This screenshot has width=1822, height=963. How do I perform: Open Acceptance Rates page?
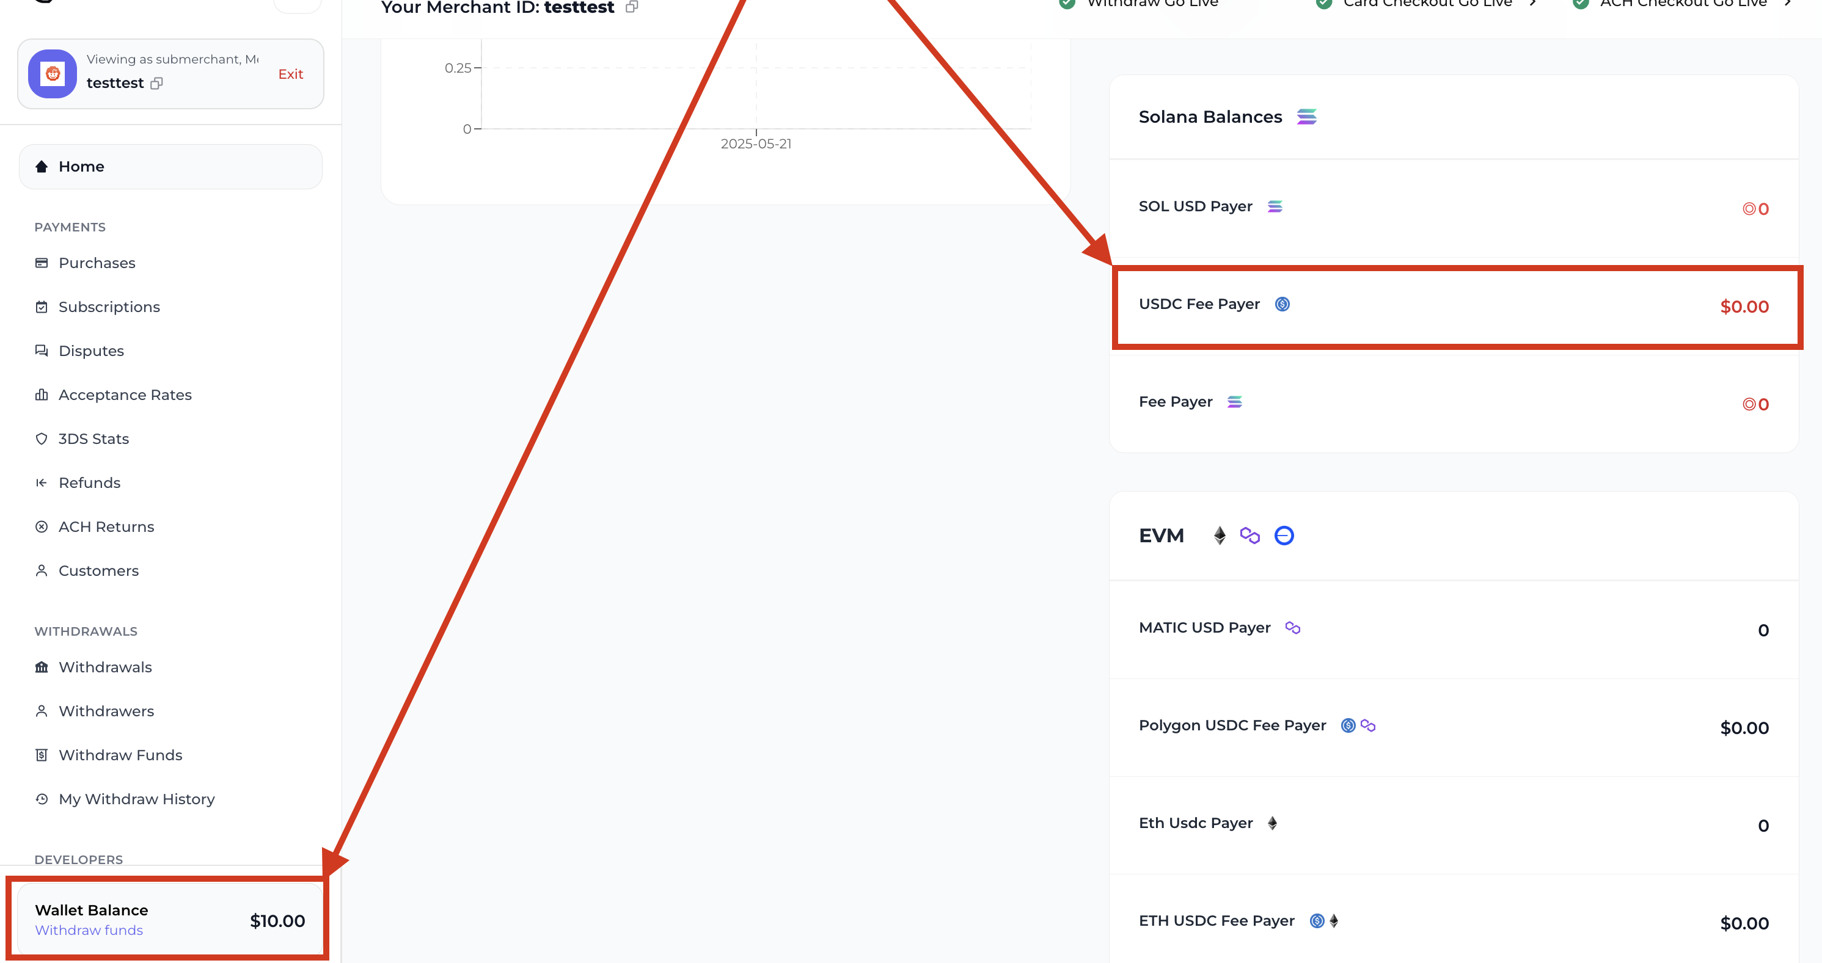point(125,394)
